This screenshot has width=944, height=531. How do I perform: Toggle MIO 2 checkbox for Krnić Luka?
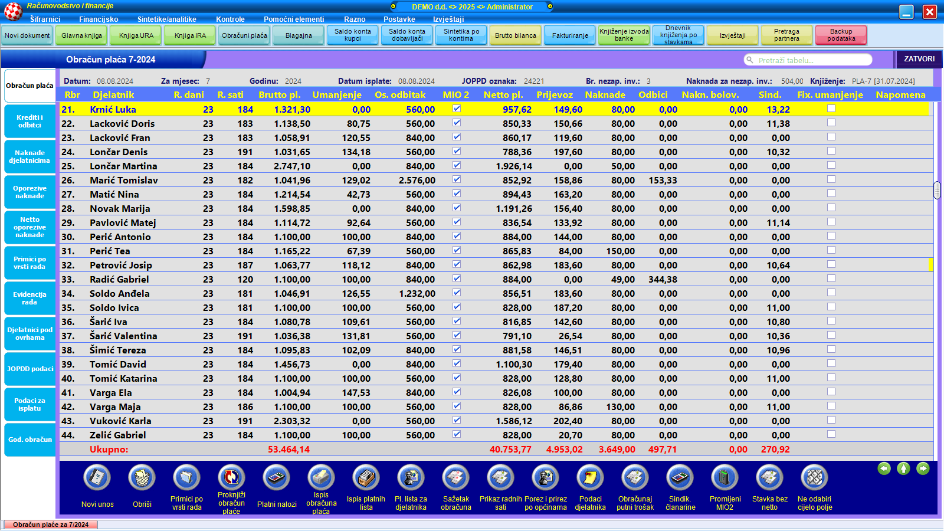[457, 109]
